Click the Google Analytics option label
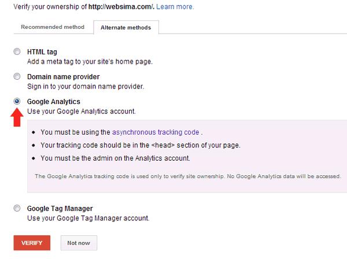Viewport: 347px width, 259px height. (x=54, y=102)
